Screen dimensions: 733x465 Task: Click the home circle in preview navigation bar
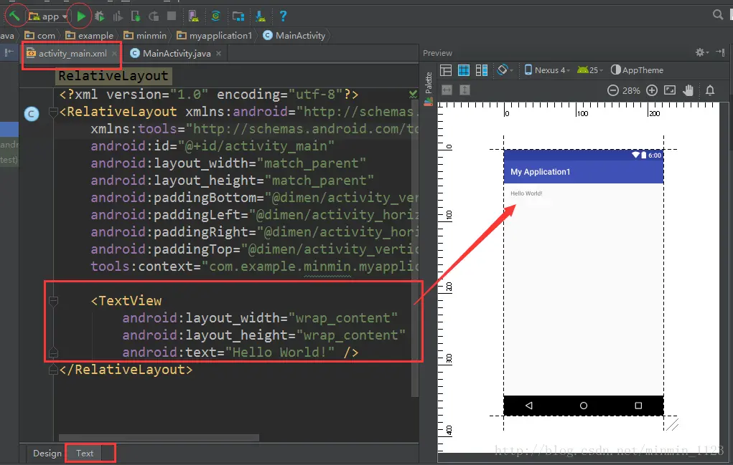584,406
